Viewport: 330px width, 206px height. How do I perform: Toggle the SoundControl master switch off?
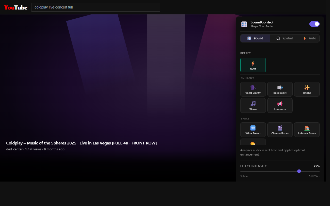(x=315, y=24)
